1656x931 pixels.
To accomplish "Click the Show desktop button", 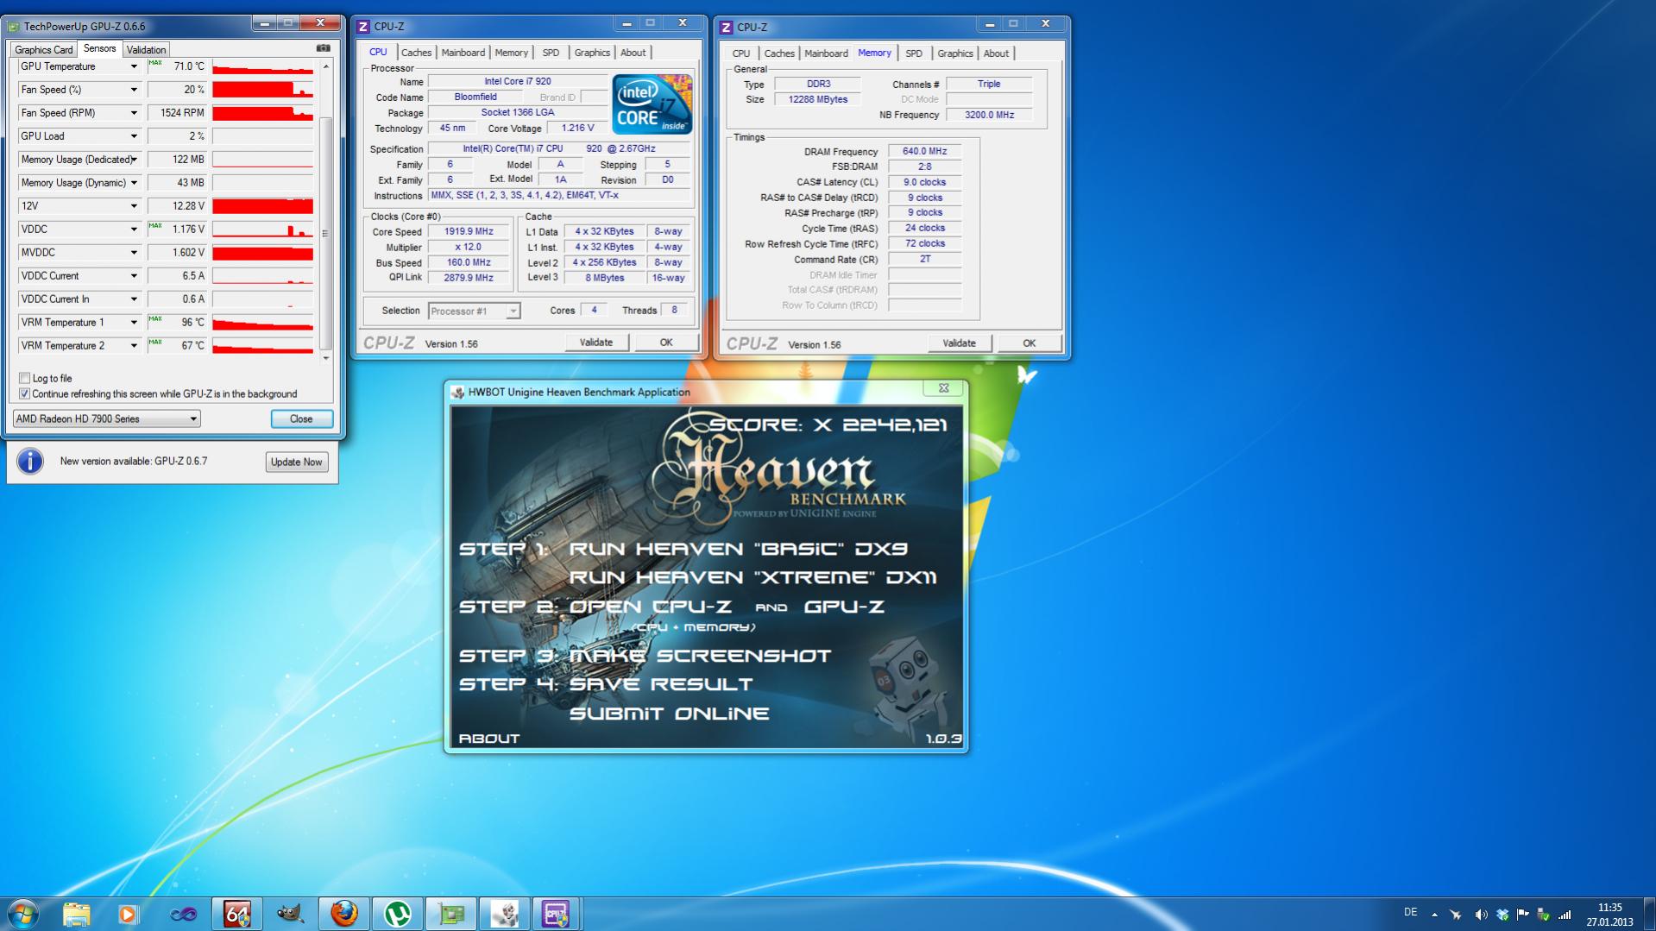I will pyautogui.click(x=1649, y=914).
